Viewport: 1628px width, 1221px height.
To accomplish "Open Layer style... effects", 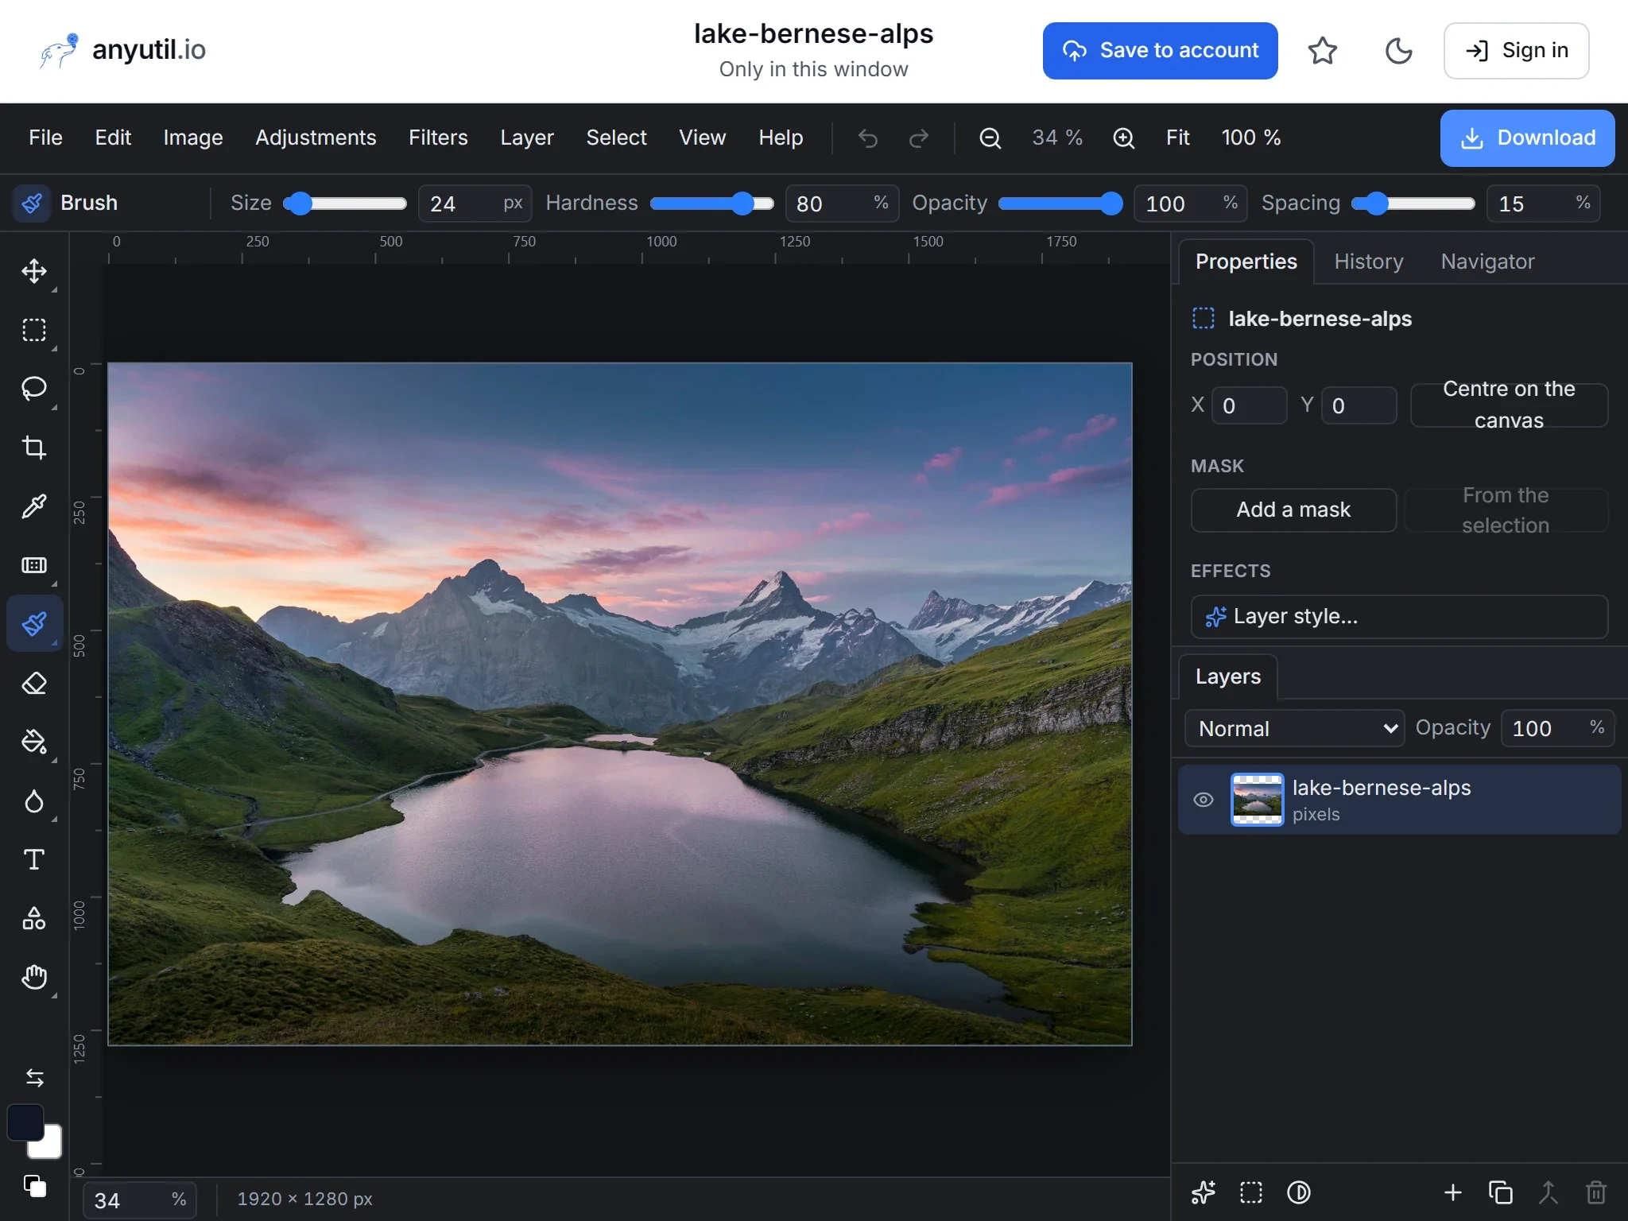I will point(1399,616).
